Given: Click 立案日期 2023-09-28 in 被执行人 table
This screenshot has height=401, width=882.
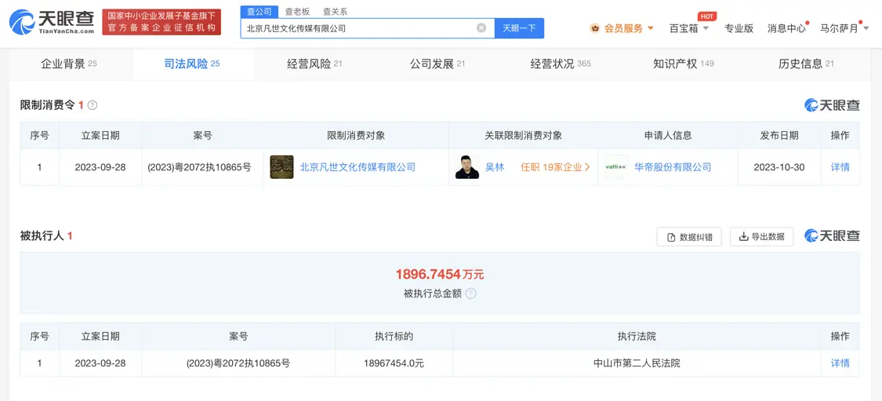Looking at the screenshot, I should click(100, 363).
